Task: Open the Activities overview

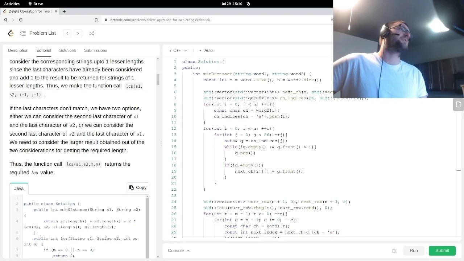Action: click(x=12, y=4)
